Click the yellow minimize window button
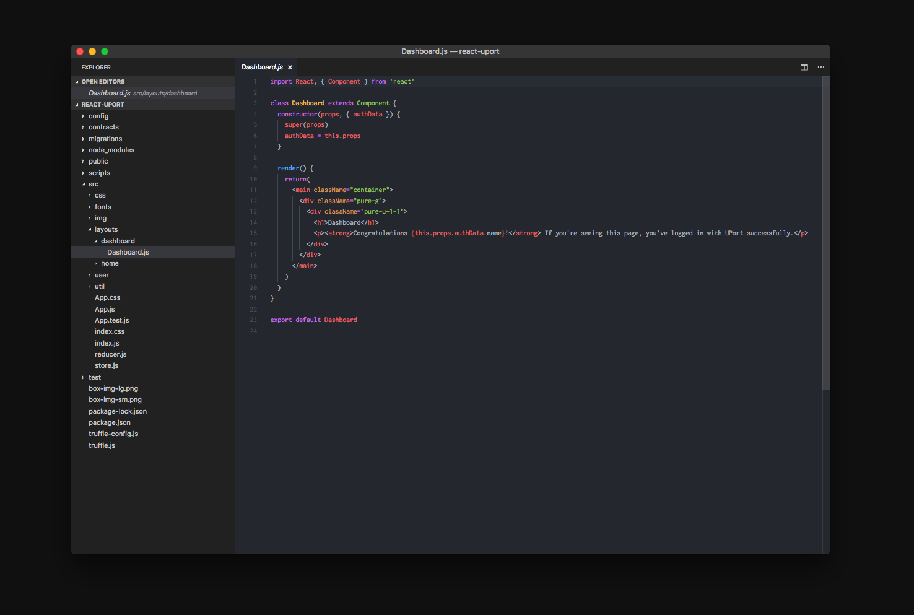 (x=92, y=51)
